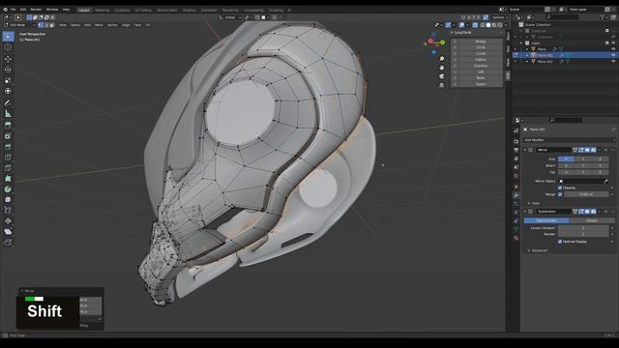Switch to face select mode
This screenshot has height=348, width=619.
point(51,25)
